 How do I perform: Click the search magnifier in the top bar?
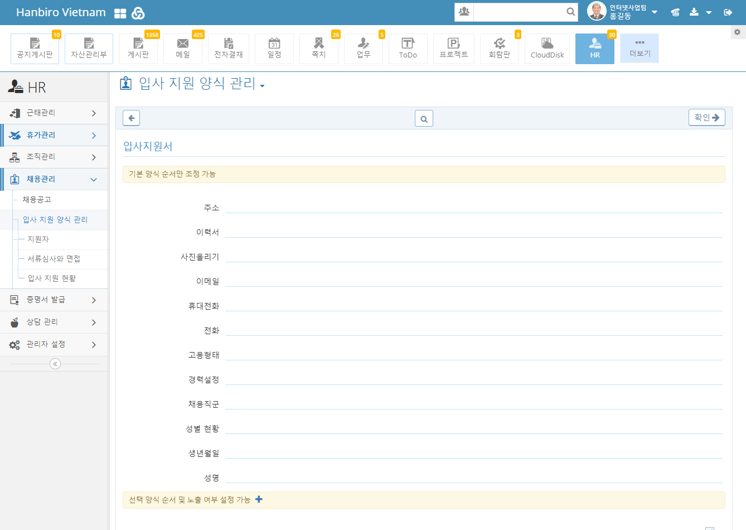570,11
